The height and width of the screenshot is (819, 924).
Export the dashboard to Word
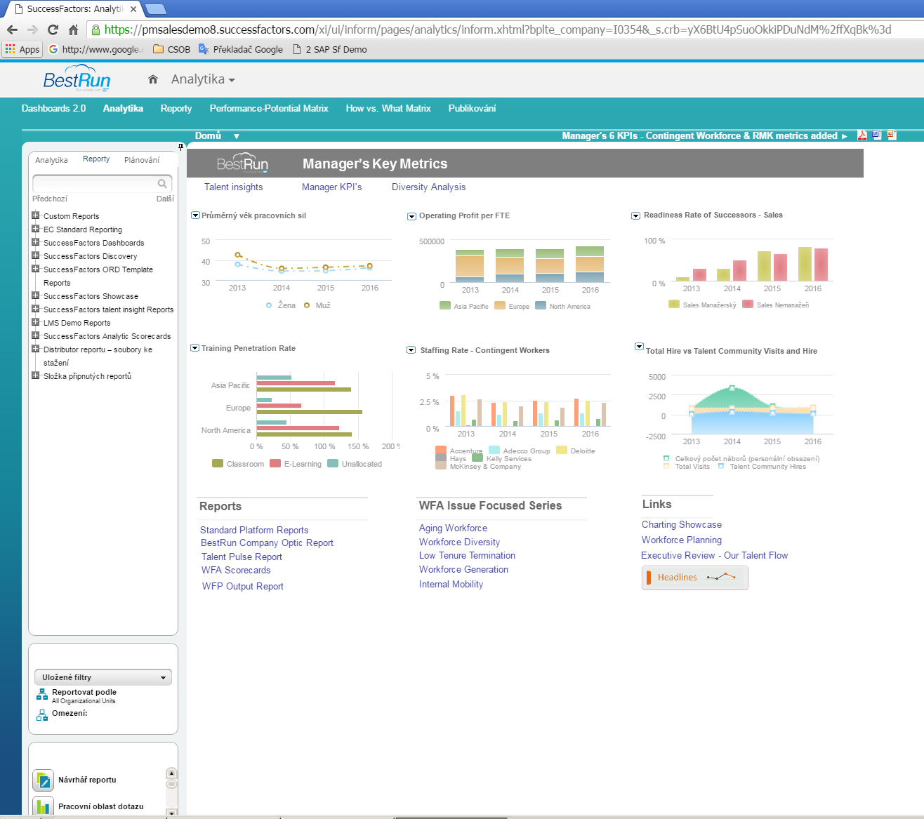click(x=876, y=135)
